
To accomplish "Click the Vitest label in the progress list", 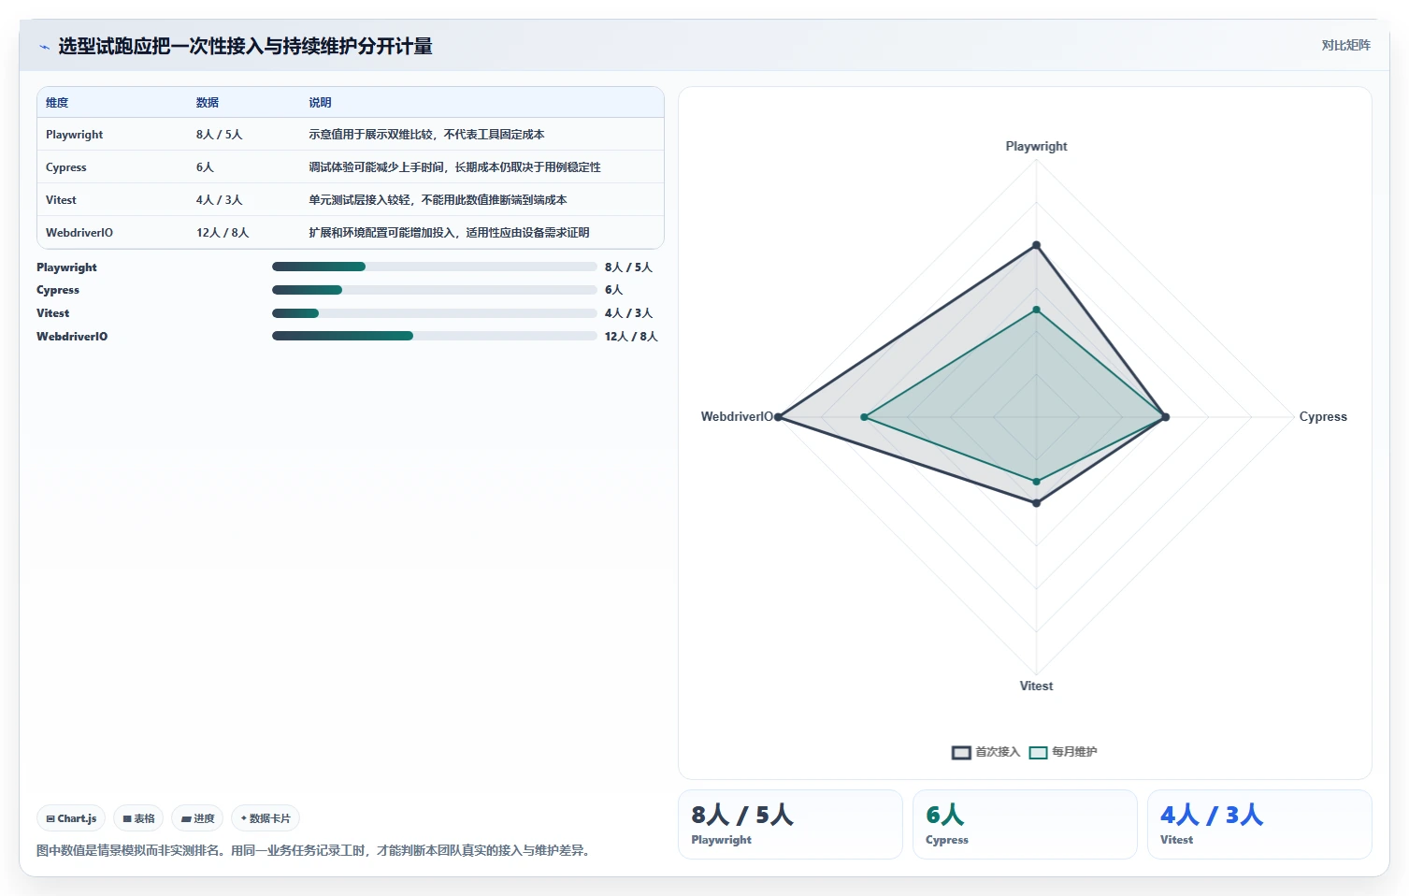I will pos(53,313).
